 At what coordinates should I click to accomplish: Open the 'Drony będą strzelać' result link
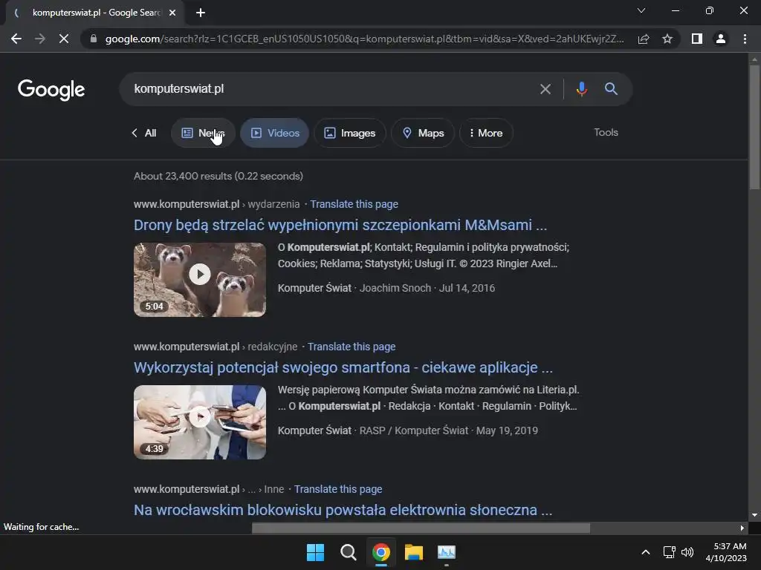click(x=340, y=225)
